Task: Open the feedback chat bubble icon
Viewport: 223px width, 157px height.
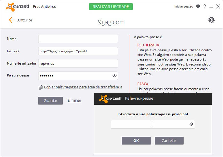Action: (x=198, y=6)
